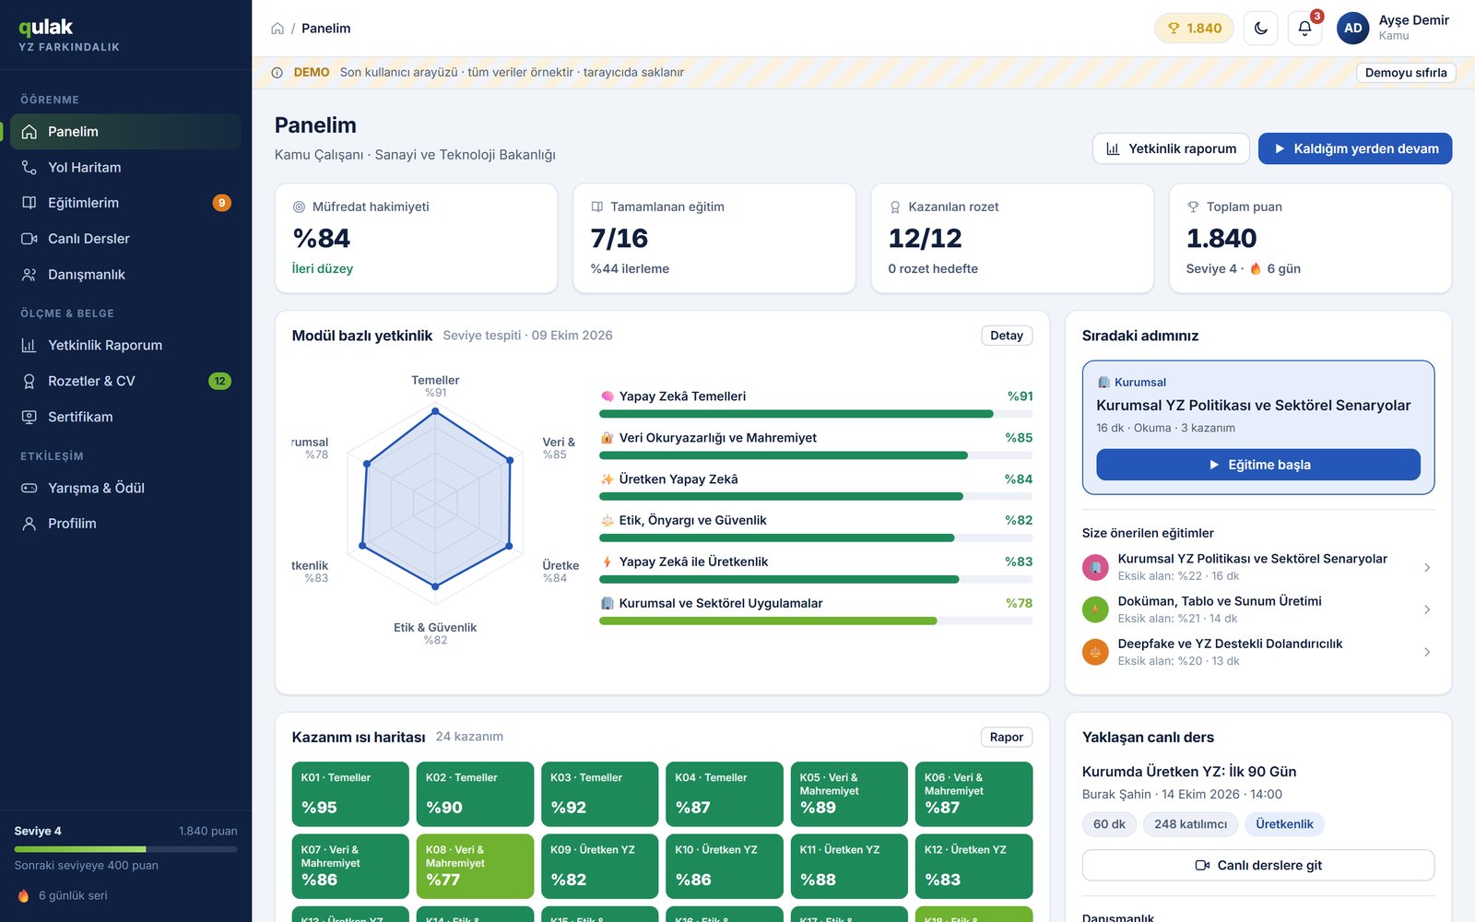Click the K11 Üretken YZ %88 tile
This screenshot has width=1475, height=922.
click(849, 866)
